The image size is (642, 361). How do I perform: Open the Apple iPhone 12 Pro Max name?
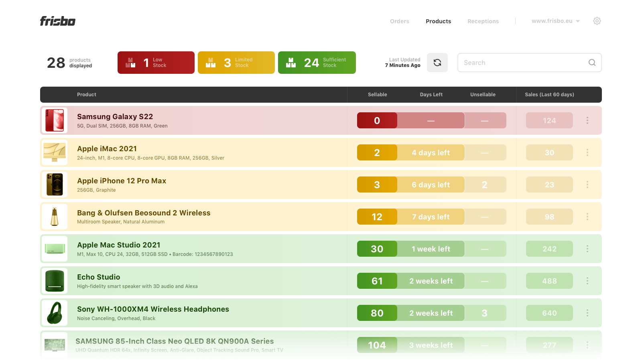(122, 181)
